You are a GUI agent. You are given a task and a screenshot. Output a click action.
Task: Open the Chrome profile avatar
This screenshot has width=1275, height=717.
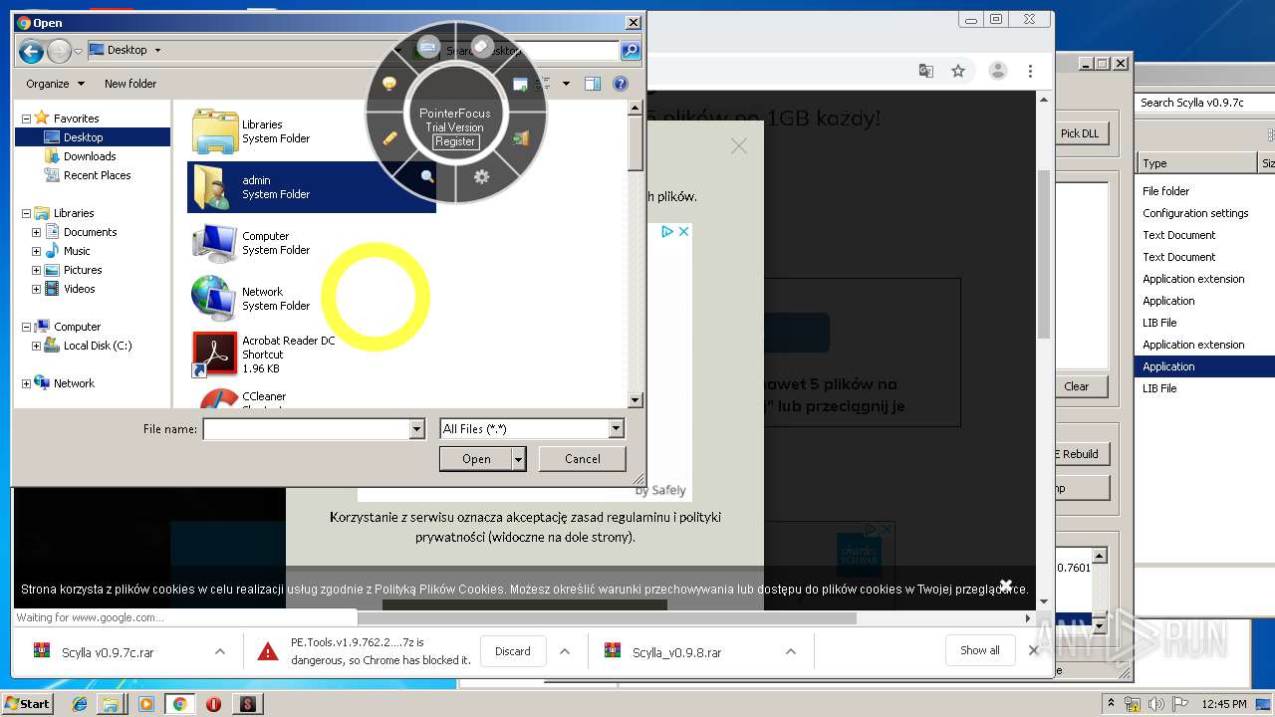click(x=997, y=71)
